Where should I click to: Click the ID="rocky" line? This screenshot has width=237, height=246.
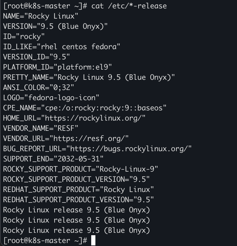[x=24, y=37]
